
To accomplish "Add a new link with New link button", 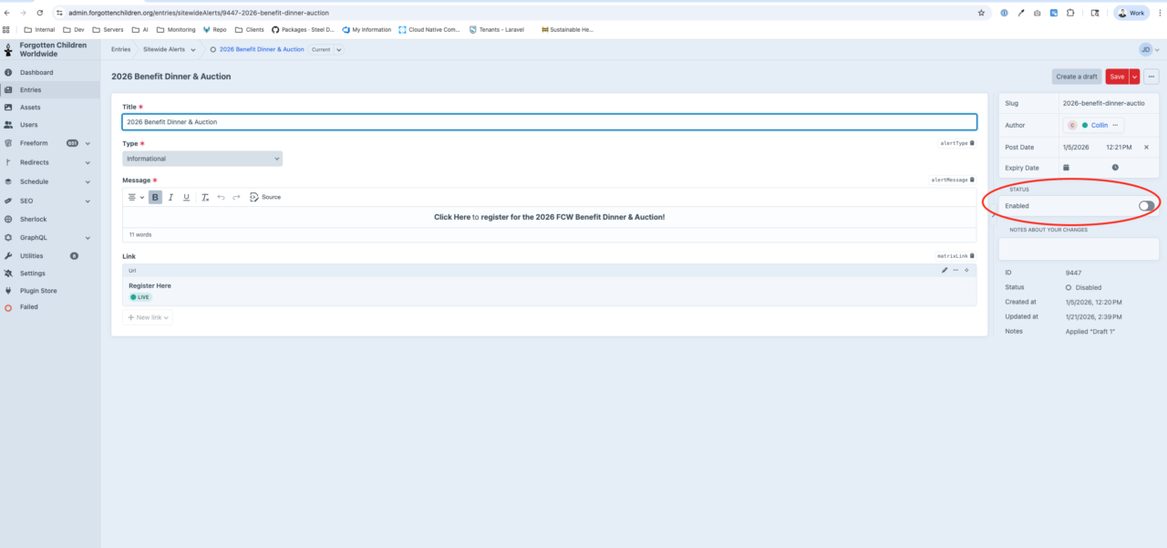I will tap(147, 316).
